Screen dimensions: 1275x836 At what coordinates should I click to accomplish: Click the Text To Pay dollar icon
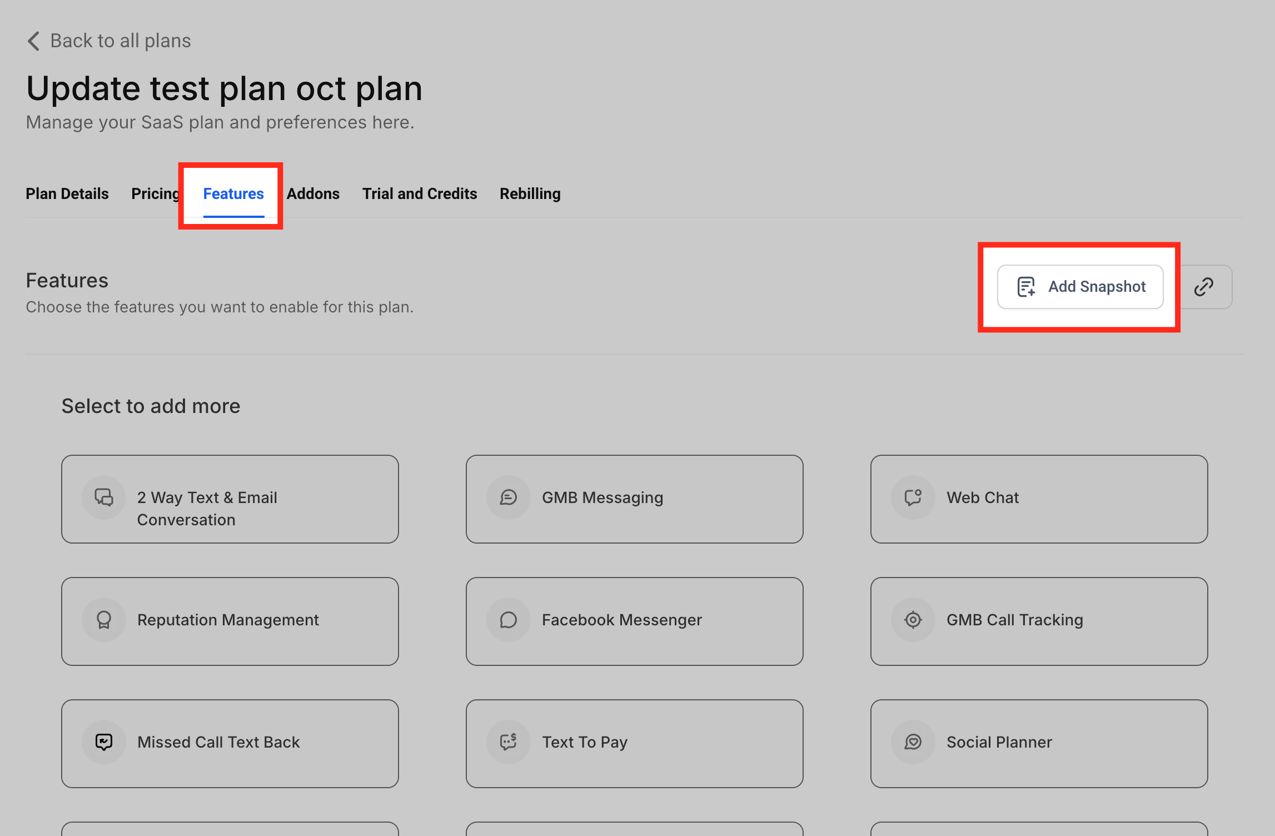(509, 742)
